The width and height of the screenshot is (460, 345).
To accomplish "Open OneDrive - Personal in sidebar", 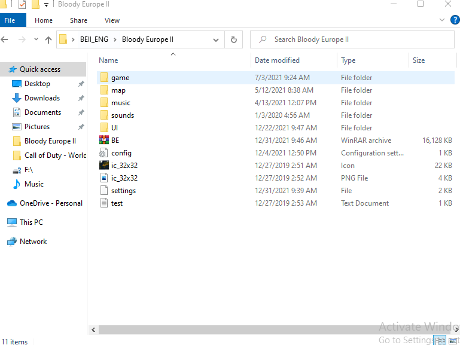I will coord(51,203).
